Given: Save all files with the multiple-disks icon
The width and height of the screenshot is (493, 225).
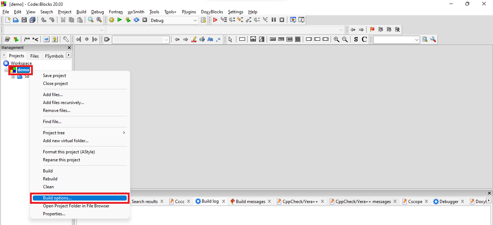Looking at the screenshot, I should (32, 20).
